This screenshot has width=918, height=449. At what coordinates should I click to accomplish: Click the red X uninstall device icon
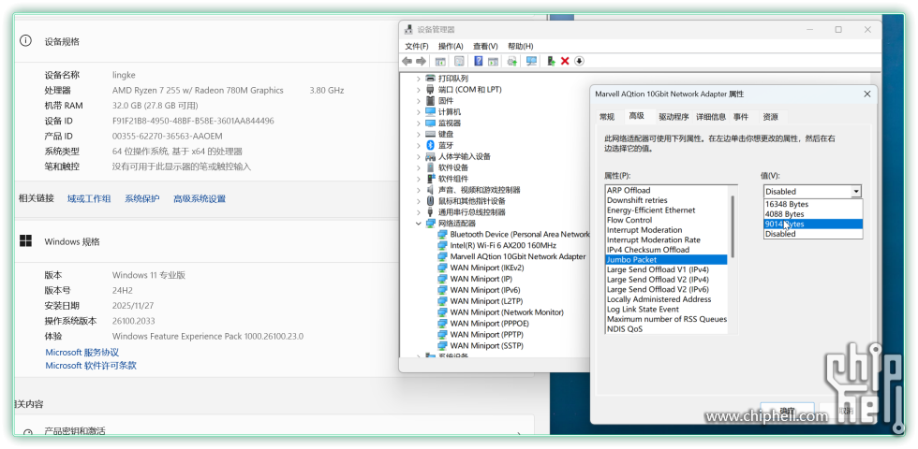[565, 61]
